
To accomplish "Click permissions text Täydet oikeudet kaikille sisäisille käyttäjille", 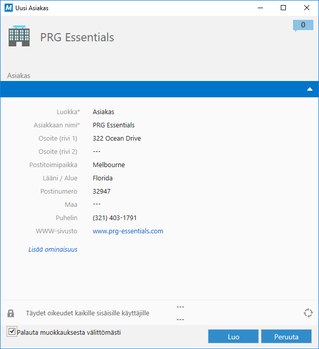I will 88,313.
